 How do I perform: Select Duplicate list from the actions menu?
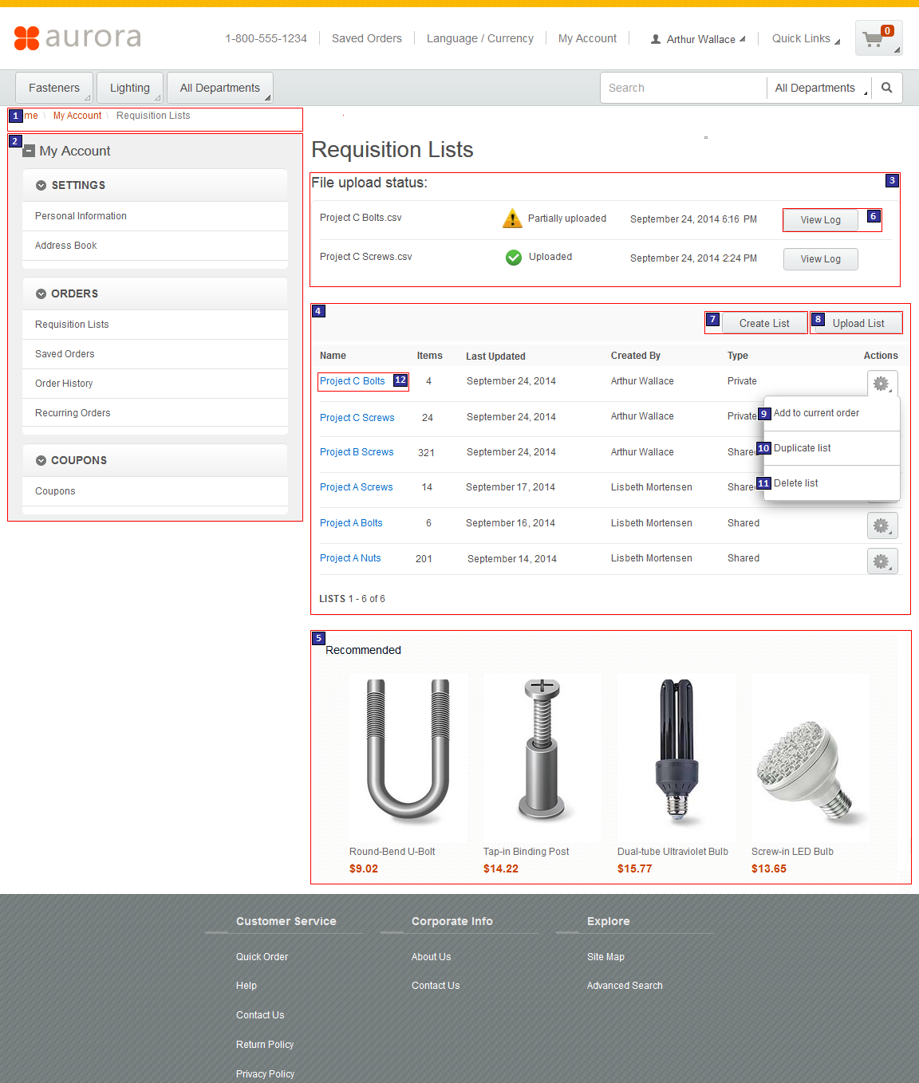click(x=803, y=447)
